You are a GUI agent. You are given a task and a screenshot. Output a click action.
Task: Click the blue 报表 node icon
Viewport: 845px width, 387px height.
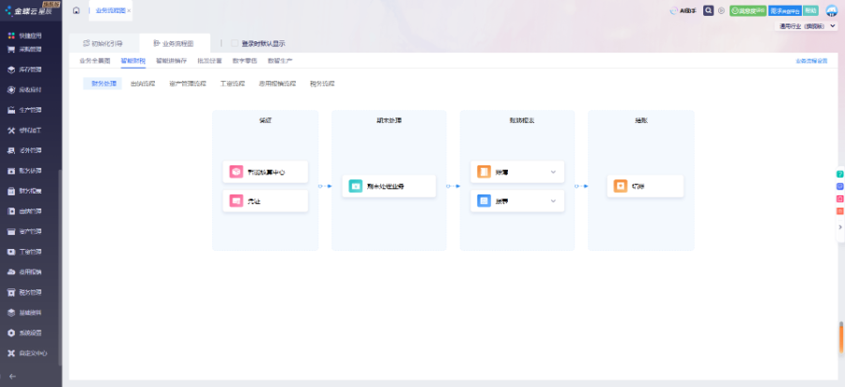[x=484, y=200]
